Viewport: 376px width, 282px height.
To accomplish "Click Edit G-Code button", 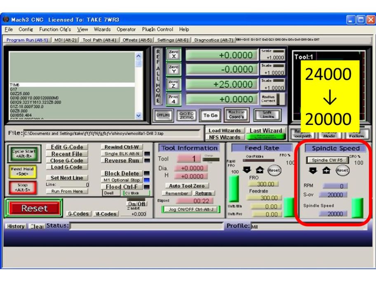I will pyautogui.click(x=67, y=147).
